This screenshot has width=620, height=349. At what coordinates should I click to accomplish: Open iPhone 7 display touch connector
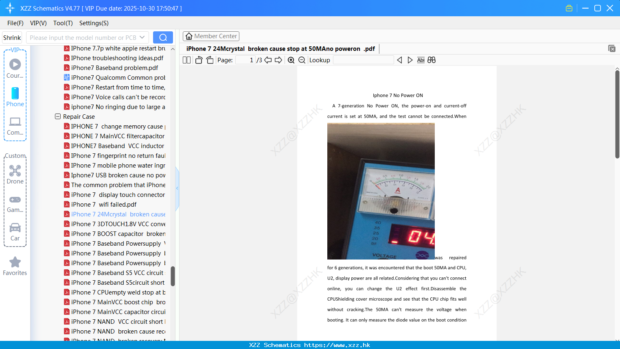tap(114, 195)
